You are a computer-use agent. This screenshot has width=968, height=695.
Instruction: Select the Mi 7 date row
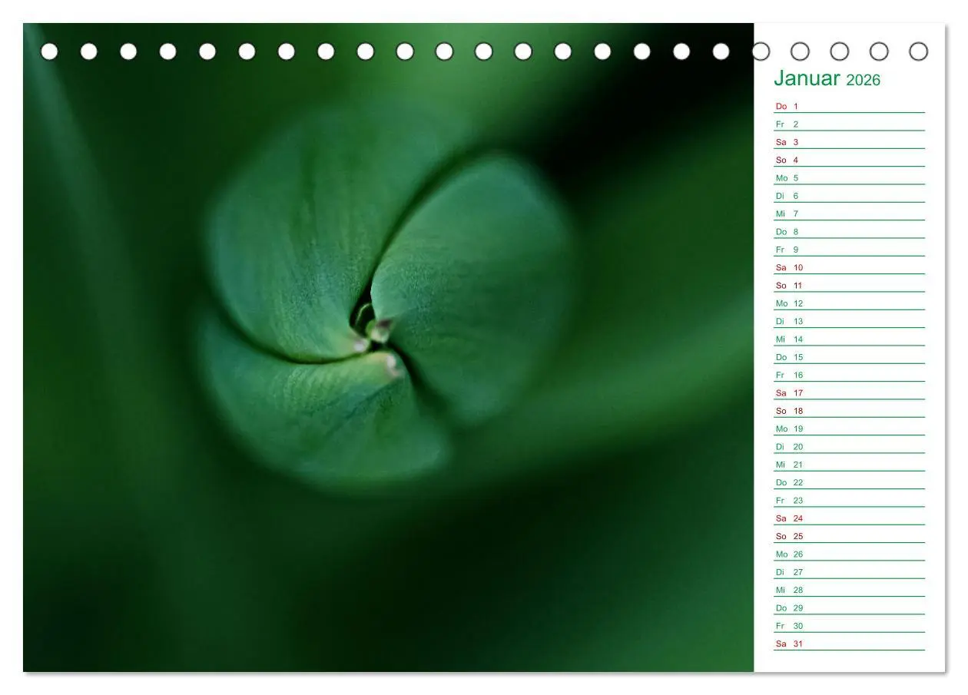(x=849, y=213)
